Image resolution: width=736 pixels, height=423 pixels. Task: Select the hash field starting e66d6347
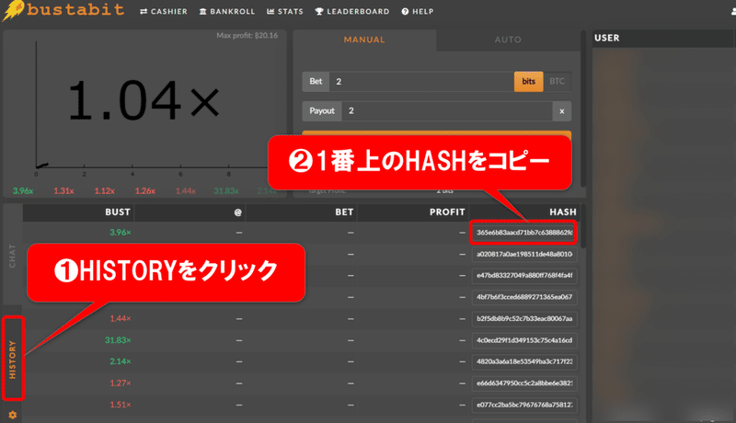coord(524,383)
